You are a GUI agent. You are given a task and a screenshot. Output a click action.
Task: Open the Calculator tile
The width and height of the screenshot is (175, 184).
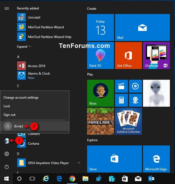tap(122, 100)
